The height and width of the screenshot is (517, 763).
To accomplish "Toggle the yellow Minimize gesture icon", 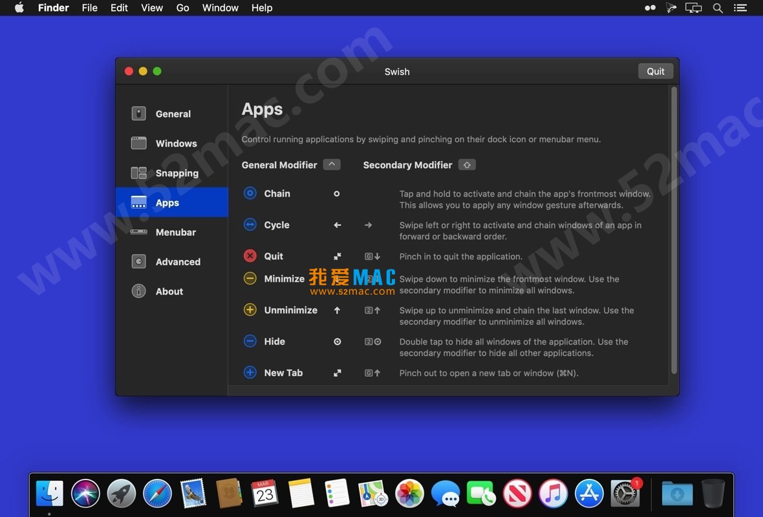I will click(250, 279).
